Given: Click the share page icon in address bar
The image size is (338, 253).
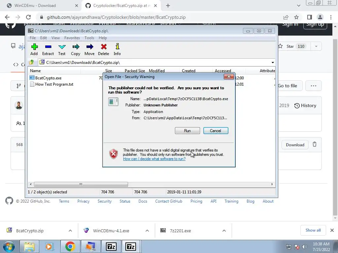Looking at the screenshot, I should 286,17.
